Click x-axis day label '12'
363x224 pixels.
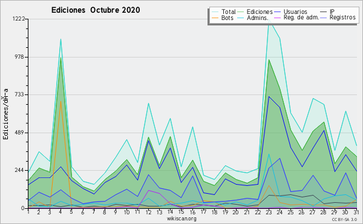coord(148,212)
